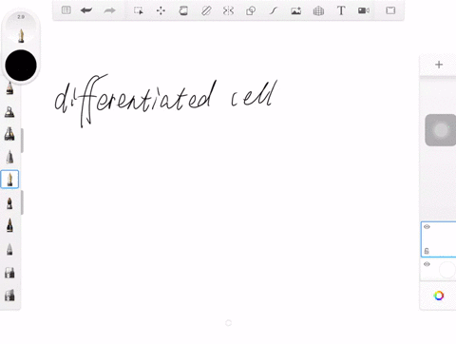Click the highlighted ink pen brush
This screenshot has width=456, height=344.
click(9, 180)
